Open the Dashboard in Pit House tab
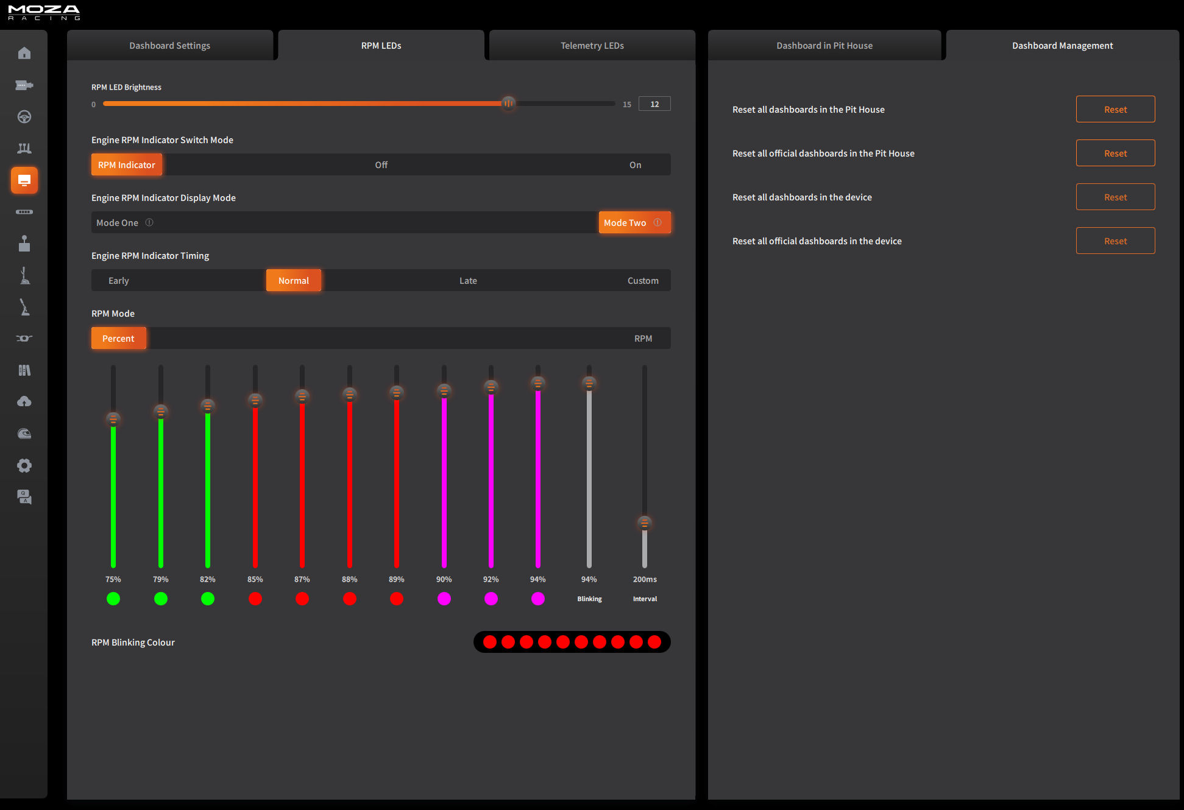1184x810 pixels. pos(824,46)
